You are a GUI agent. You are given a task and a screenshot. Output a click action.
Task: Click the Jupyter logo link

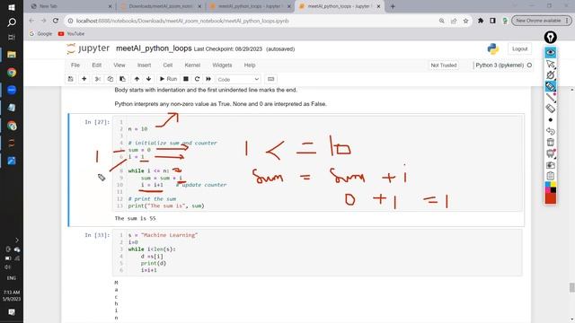coord(88,48)
